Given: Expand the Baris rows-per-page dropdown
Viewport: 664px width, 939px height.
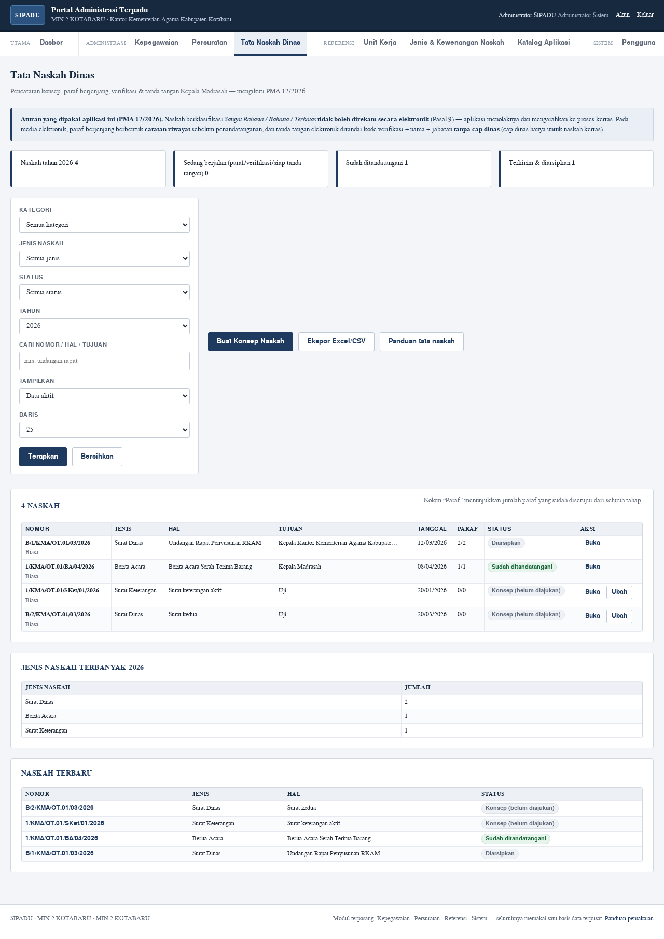Looking at the screenshot, I should pyautogui.click(x=104, y=430).
